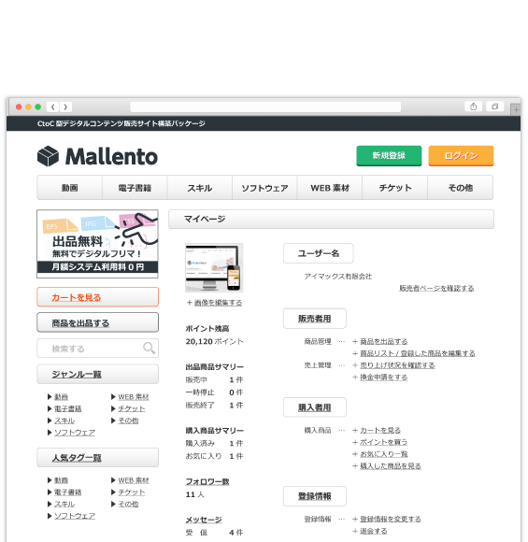The image size is (528, 542).
Task: Open 電子書籍 in the popular tags list
Action: click(68, 492)
